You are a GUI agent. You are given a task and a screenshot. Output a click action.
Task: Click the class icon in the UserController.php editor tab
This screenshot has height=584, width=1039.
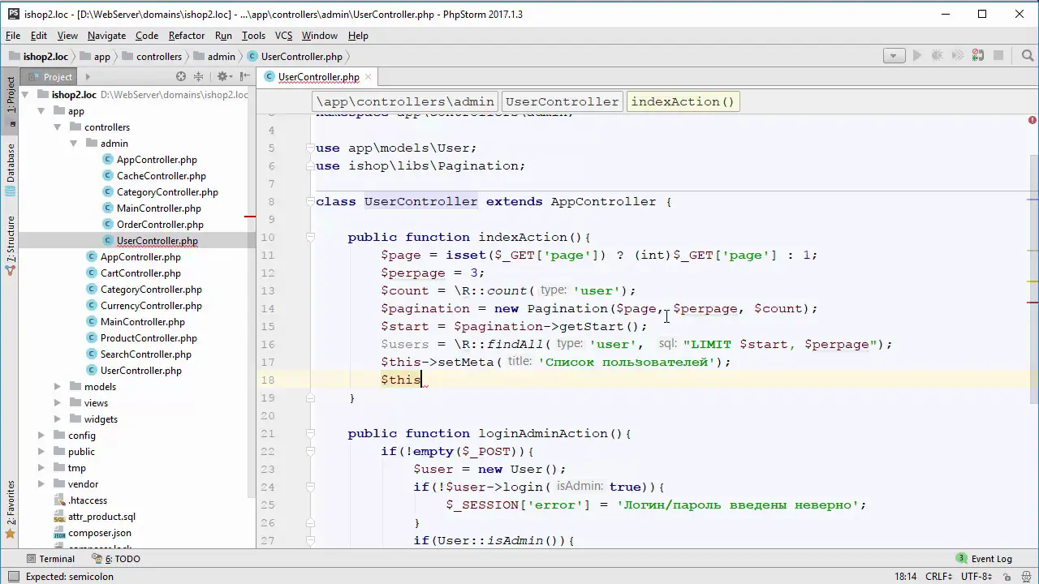(269, 77)
